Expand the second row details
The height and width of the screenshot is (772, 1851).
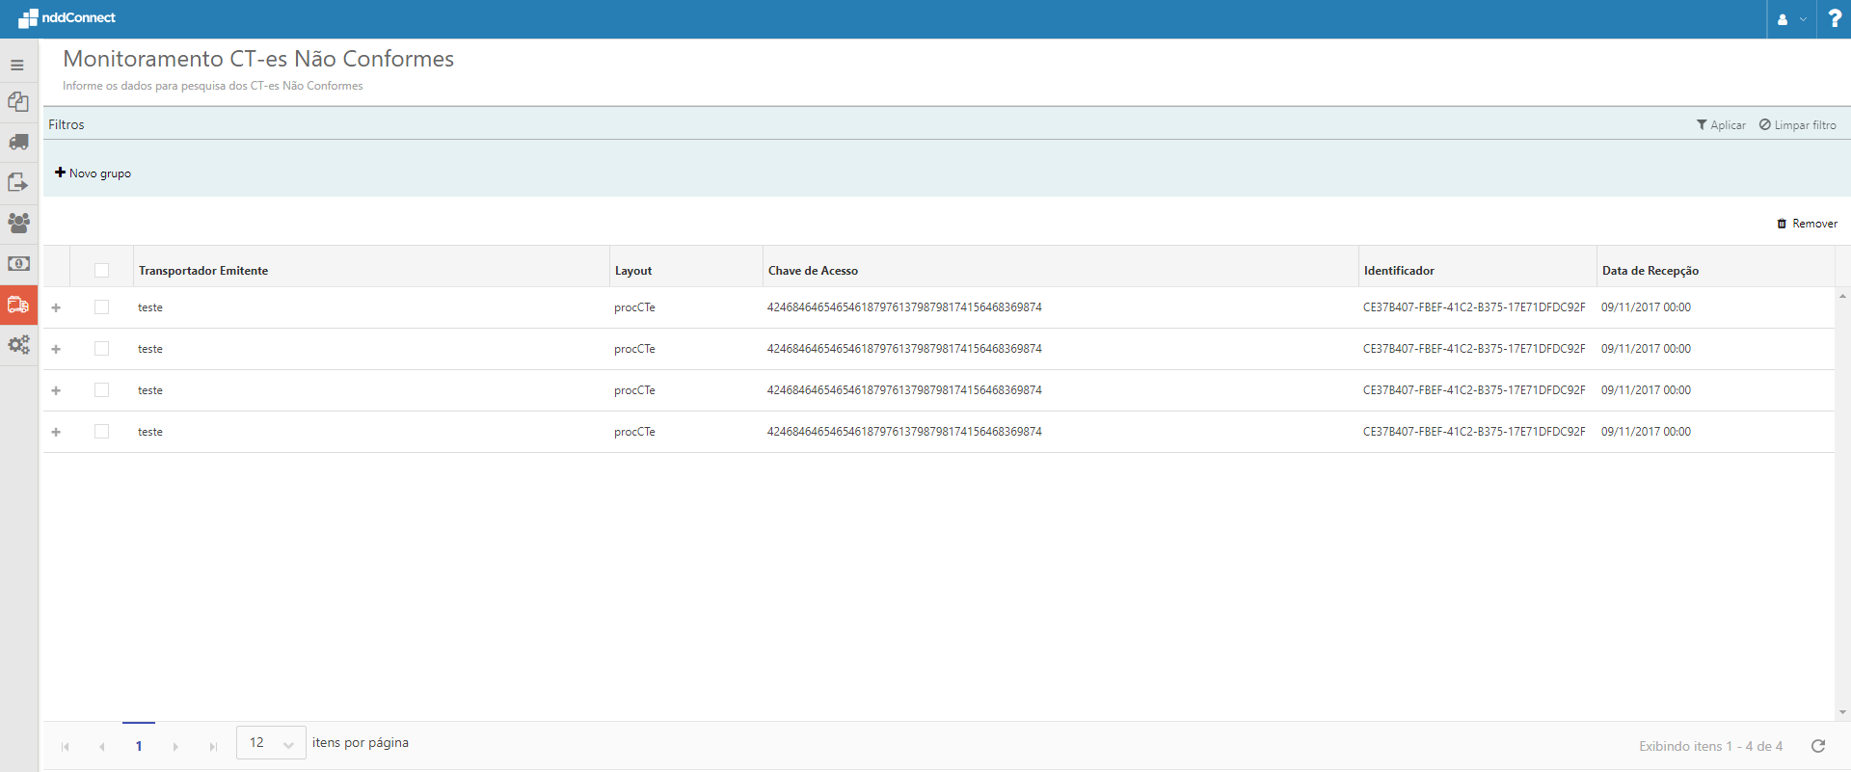56,349
